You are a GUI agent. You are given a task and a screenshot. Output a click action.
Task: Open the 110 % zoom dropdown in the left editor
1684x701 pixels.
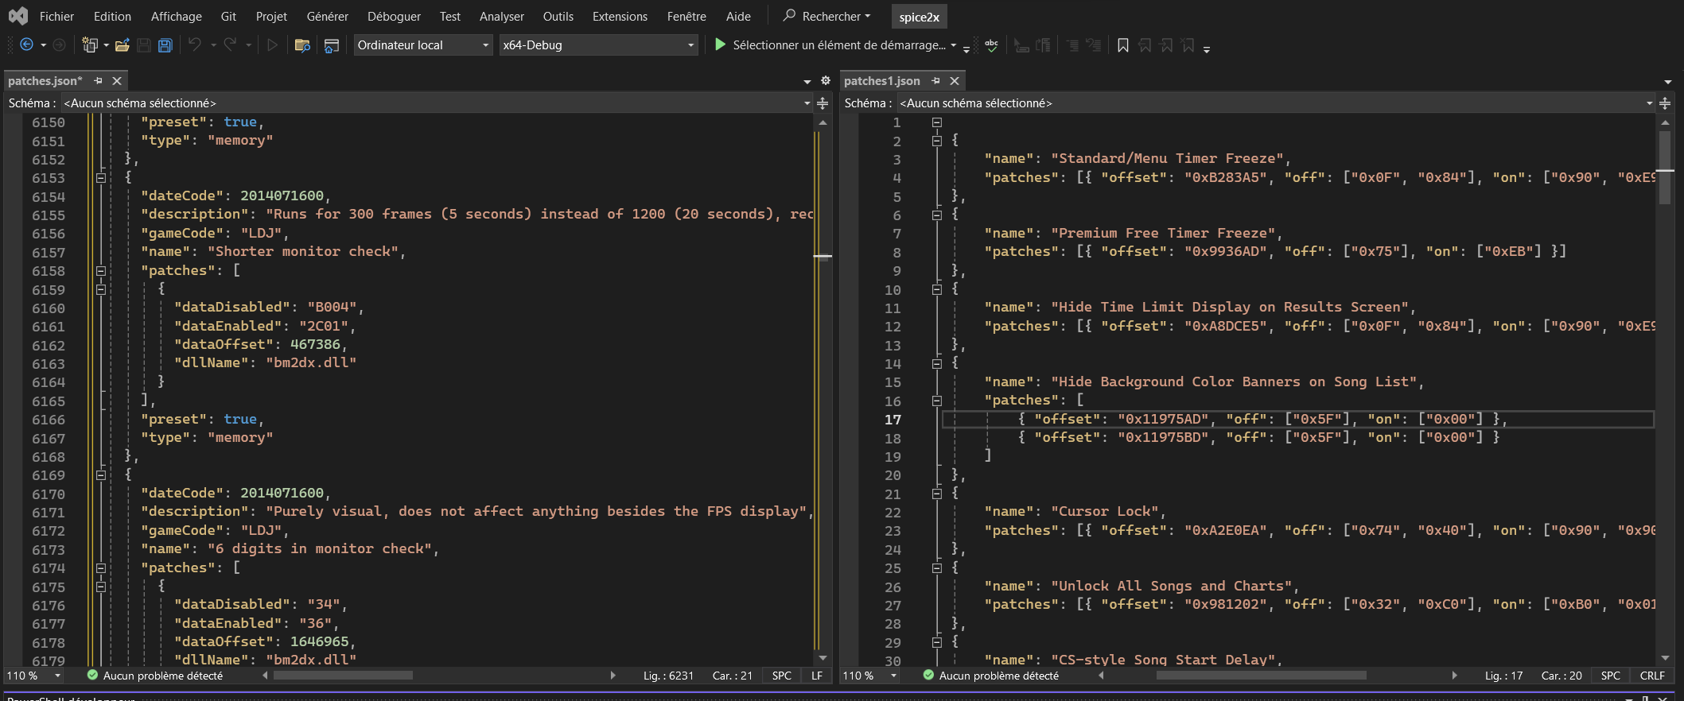pos(57,676)
